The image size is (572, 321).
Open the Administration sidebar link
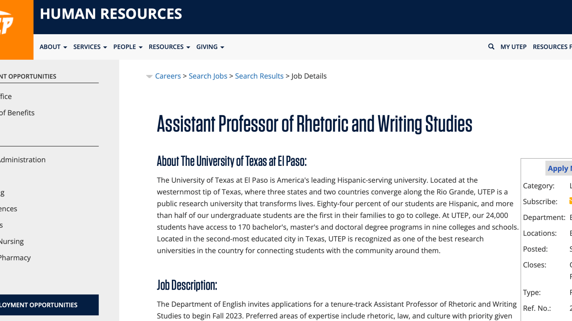[x=23, y=160]
